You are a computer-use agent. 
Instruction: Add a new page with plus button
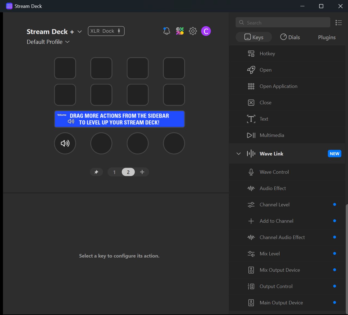(x=142, y=172)
